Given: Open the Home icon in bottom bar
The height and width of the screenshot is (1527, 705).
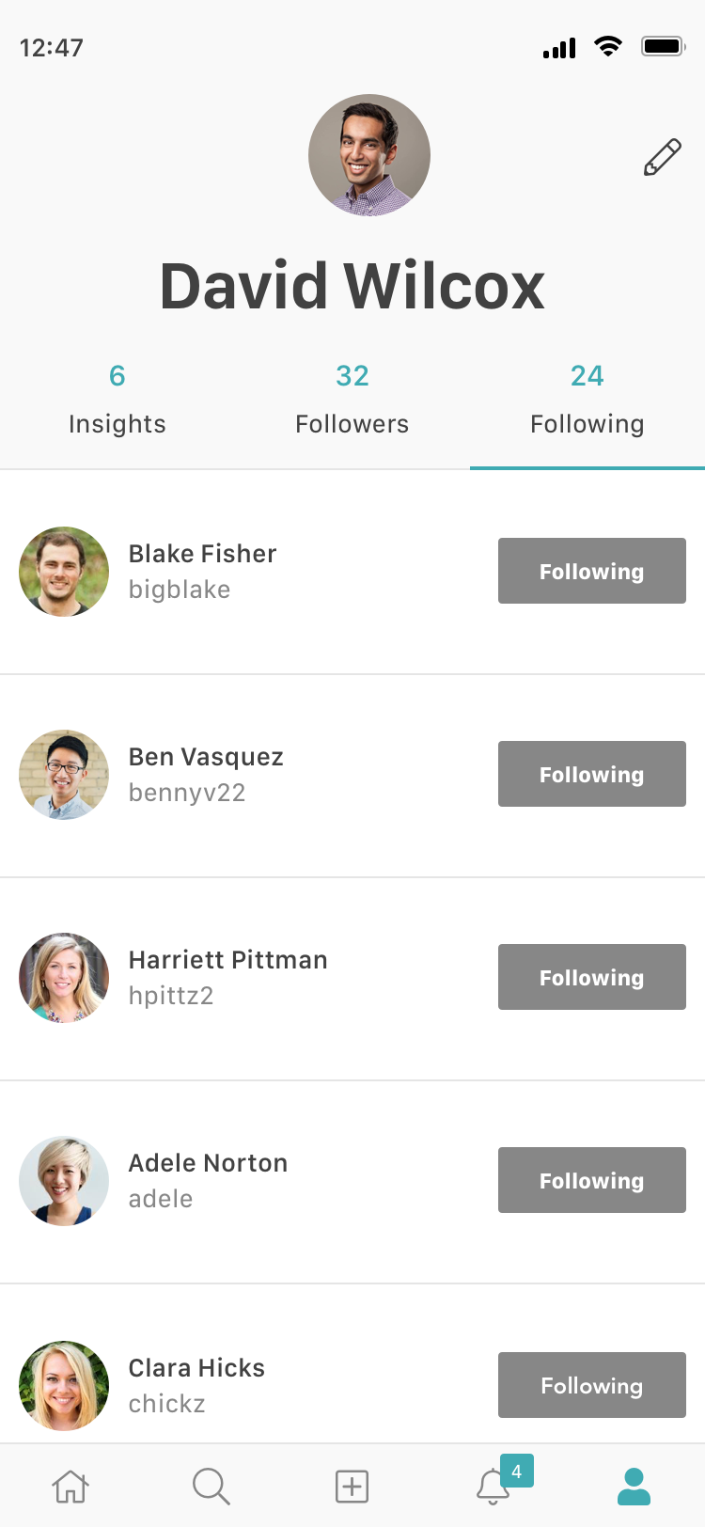Looking at the screenshot, I should click(x=70, y=1487).
